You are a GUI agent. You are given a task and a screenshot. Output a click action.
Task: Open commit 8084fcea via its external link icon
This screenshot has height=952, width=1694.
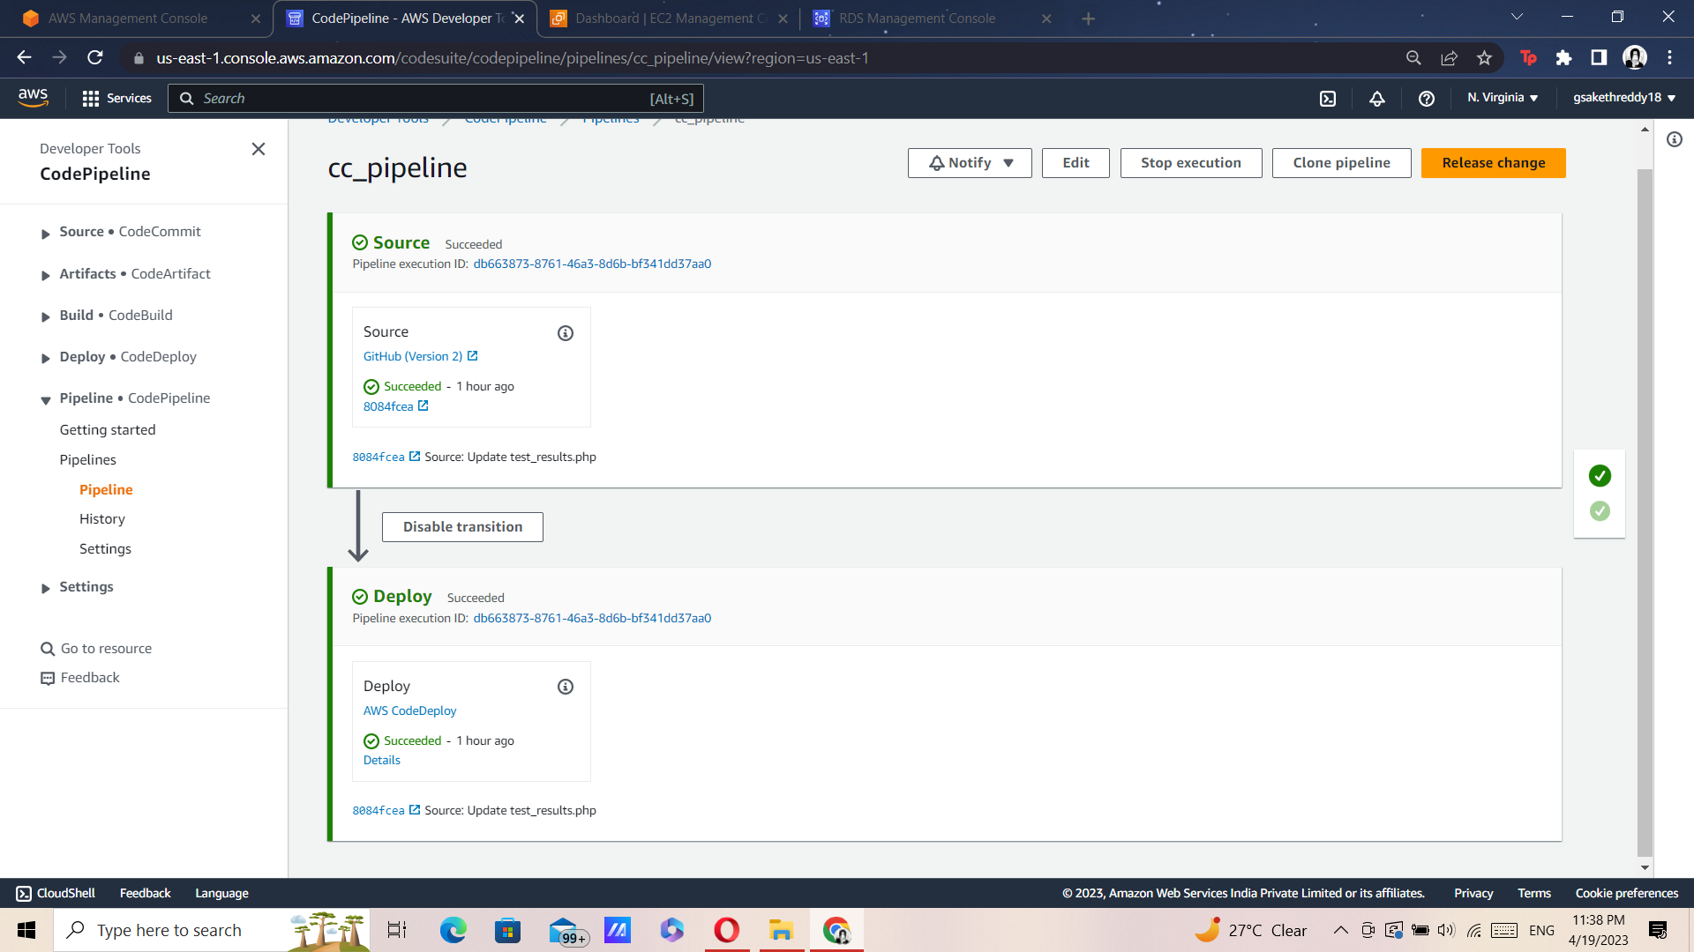[424, 406]
